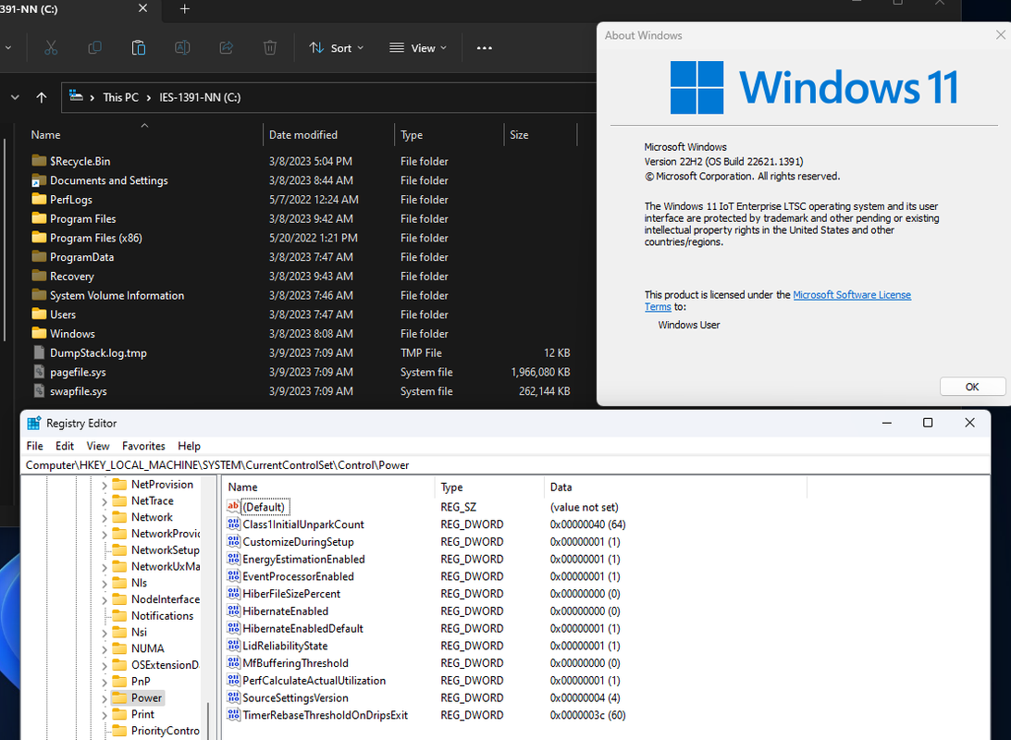The width and height of the screenshot is (1011, 740).
Task: Open Registry Editor File menu
Action: click(35, 446)
